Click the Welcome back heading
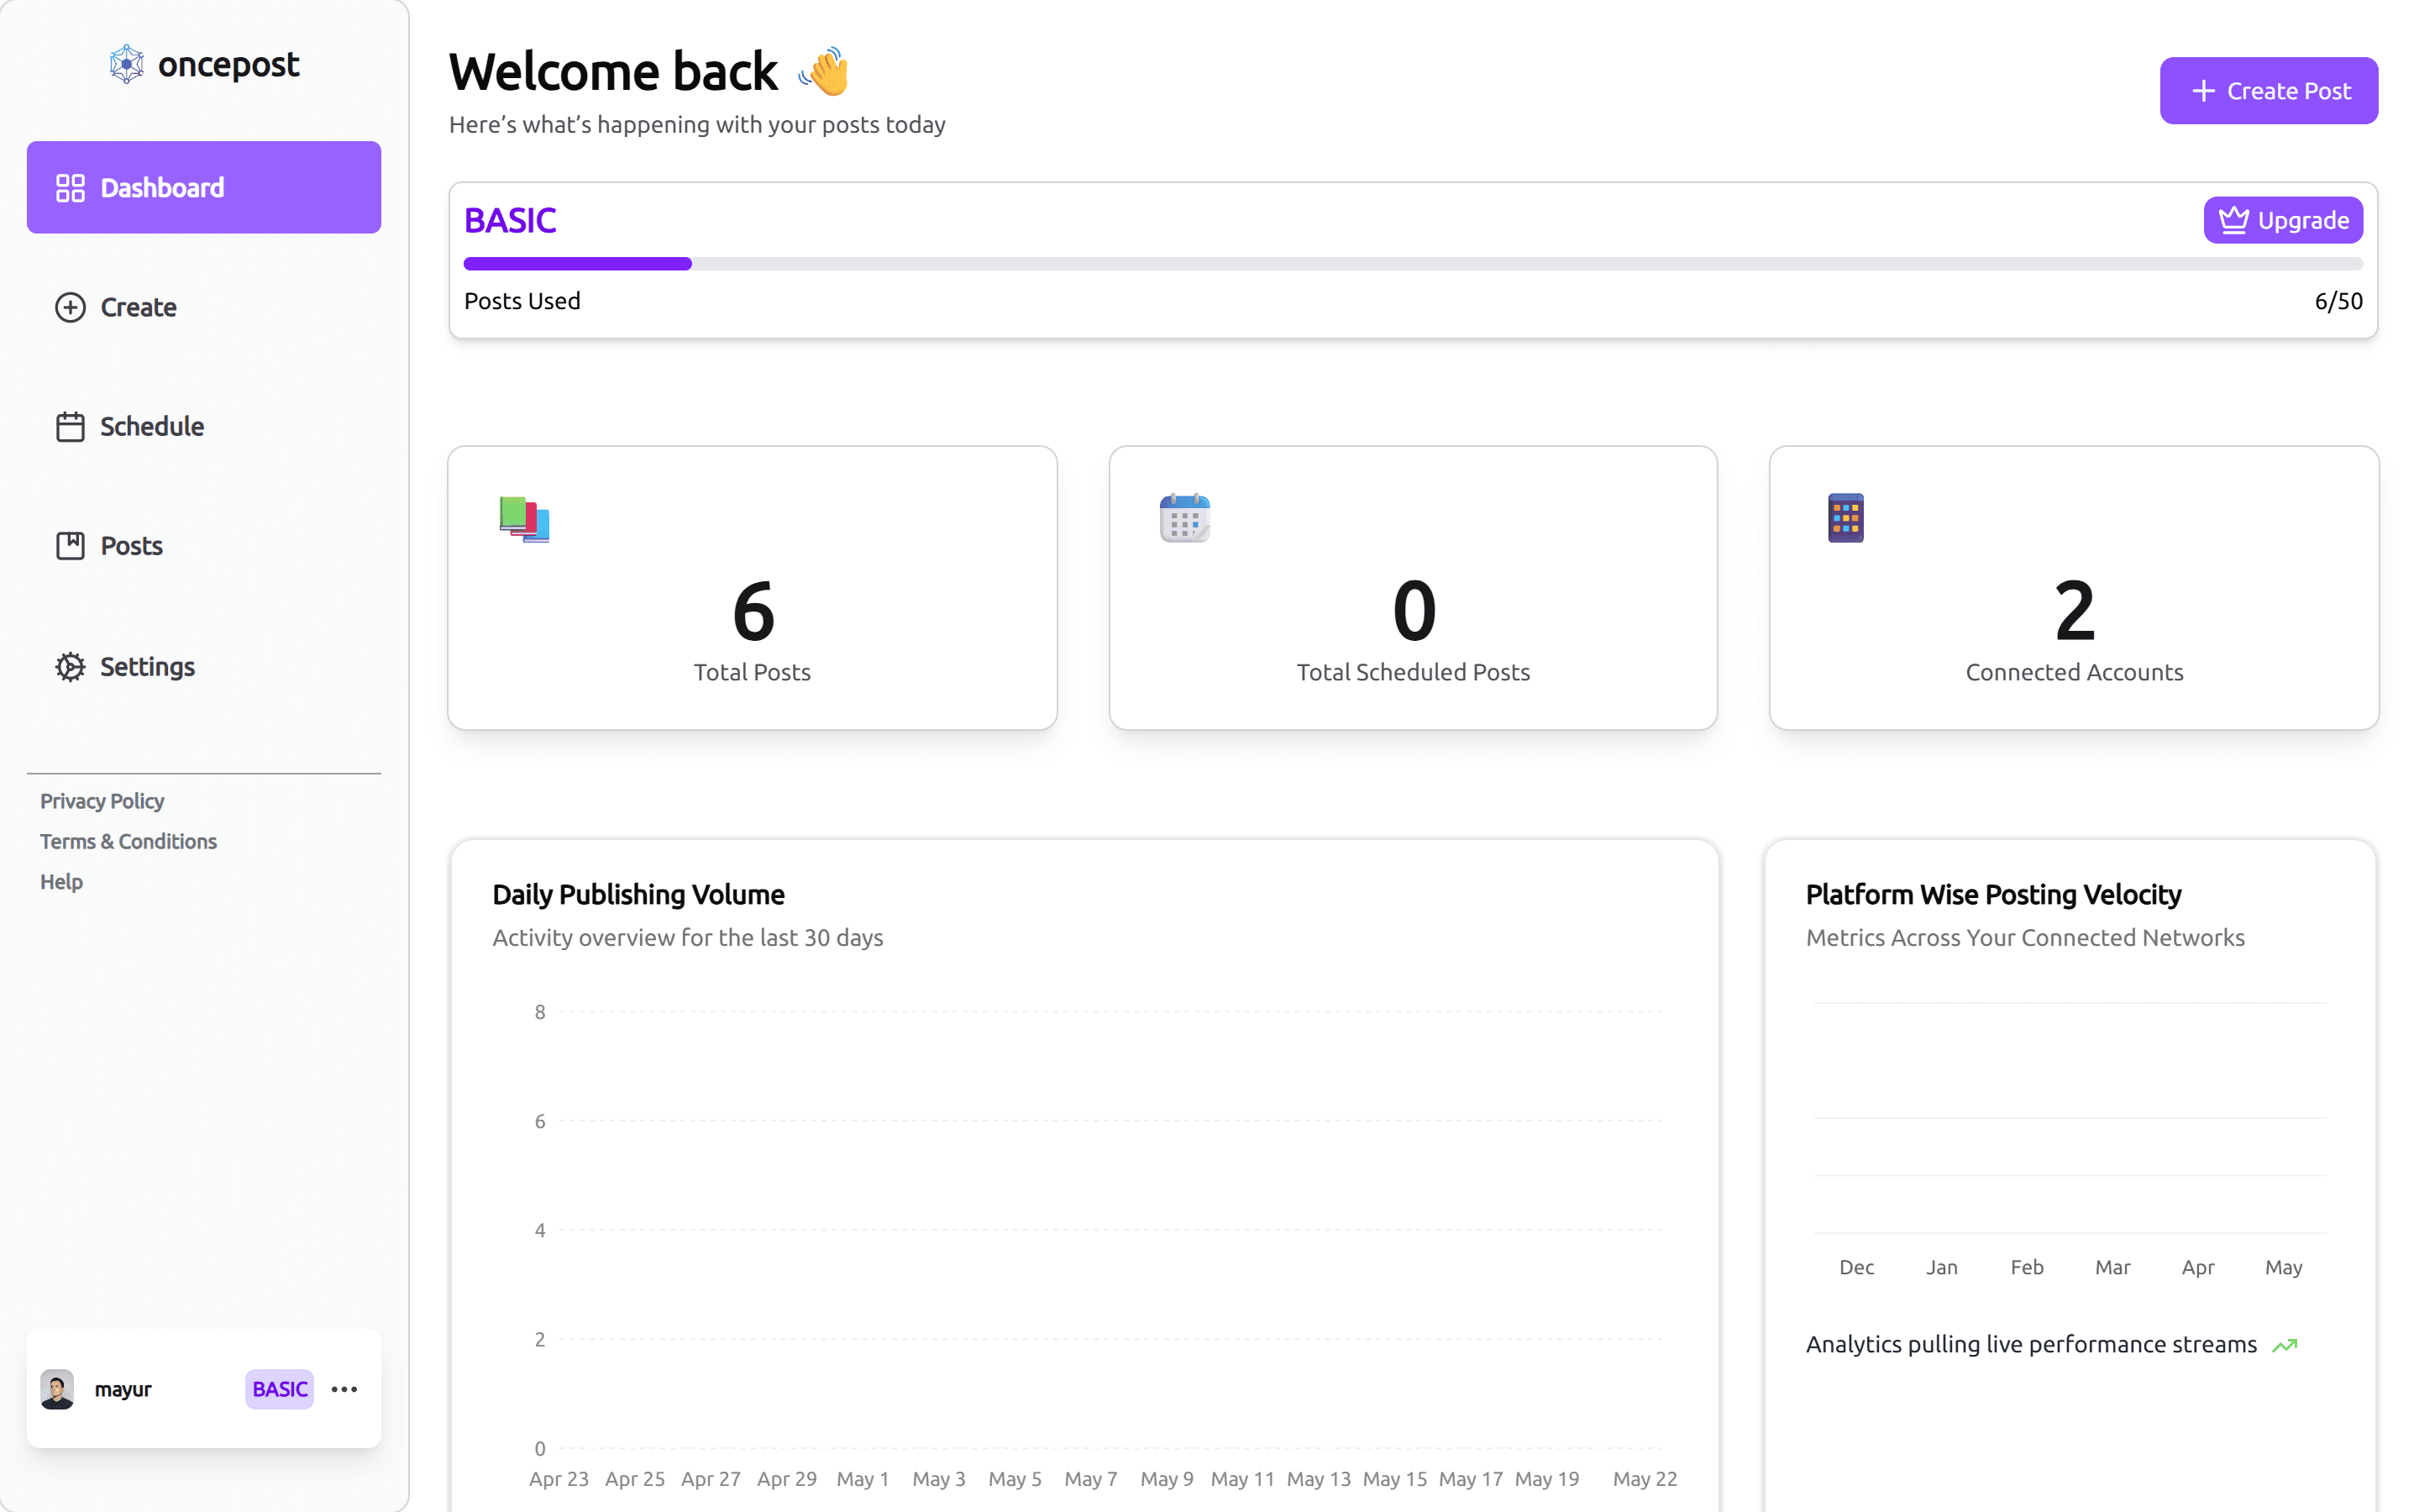Viewport: 2419px width, 1512px height. click(613, 71)
